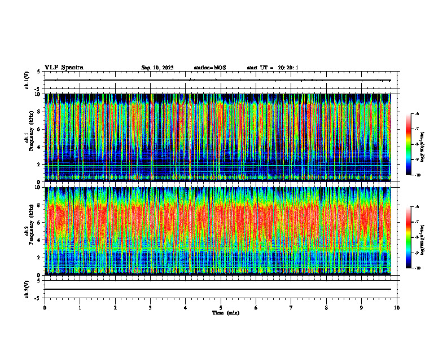Click time axis tick label "9"

click(361, 308)
